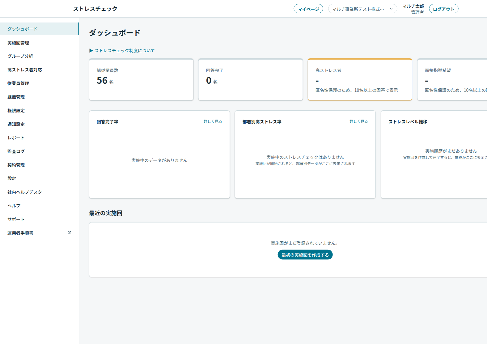Screen dimensions: 487x344
Task: Click the ストレスレベル推移 card title
Action: [x=408, y=122]
